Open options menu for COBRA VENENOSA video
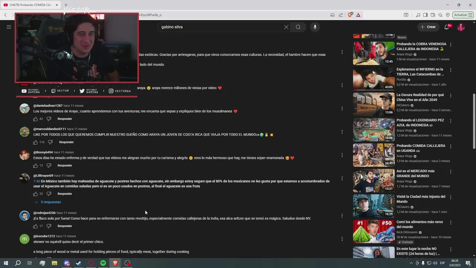This screenshot has width=476, height=268. click(451, 45)
